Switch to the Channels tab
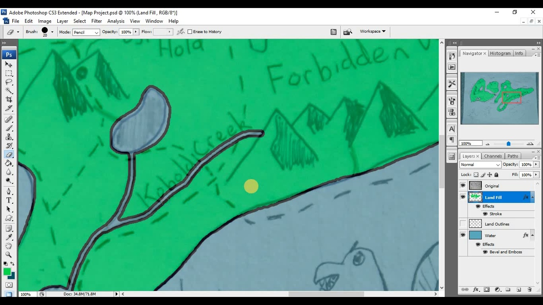This screenshot has height=305, width=543. tap(493, 156)
